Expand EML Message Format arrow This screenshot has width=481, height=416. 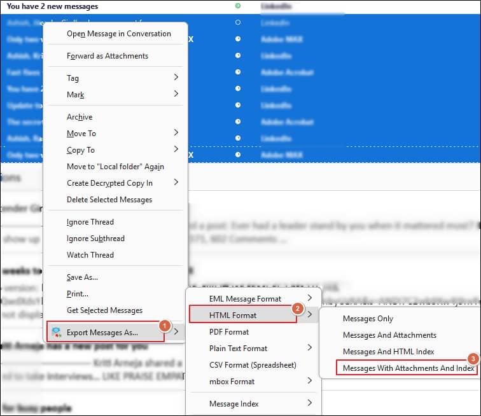click(309, 298)
